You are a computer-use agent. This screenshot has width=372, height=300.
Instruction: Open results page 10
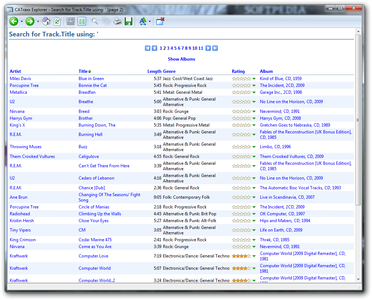[x=195, y=48]
